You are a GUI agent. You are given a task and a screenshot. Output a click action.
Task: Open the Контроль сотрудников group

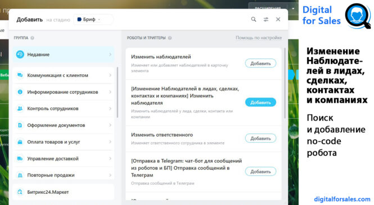64,108
